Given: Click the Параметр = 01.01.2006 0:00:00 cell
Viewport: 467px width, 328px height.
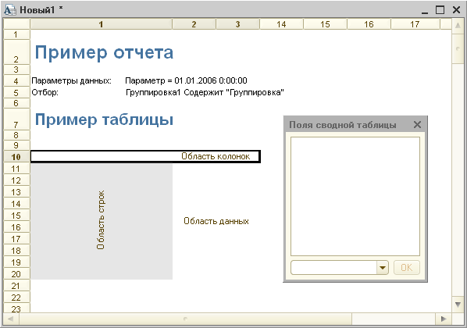Looking at the screenshot, I should pyautogui.click(x=186, y=80).
